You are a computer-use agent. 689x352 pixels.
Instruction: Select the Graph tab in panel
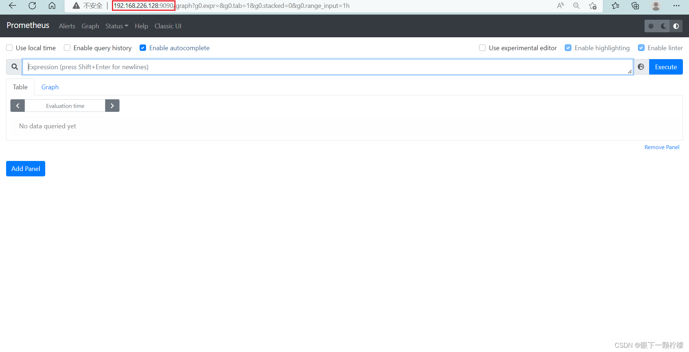click(x=50, y=87)
